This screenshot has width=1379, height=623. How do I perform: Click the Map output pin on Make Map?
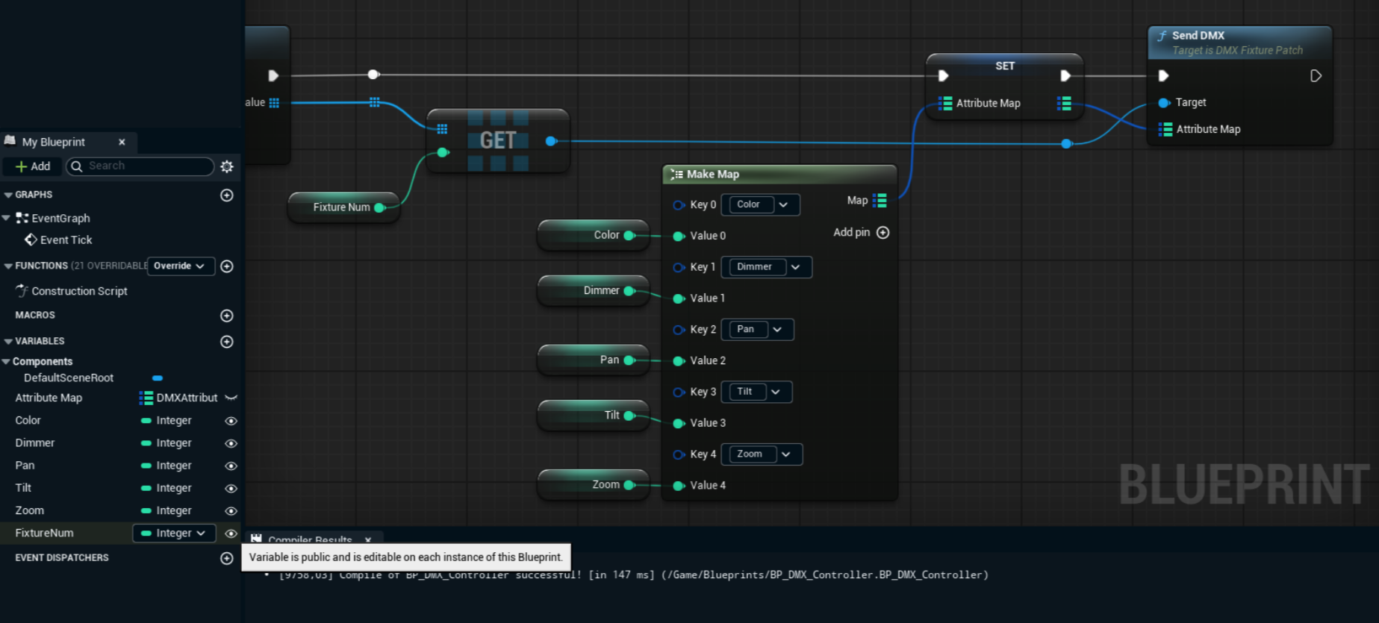coord(880,201)
